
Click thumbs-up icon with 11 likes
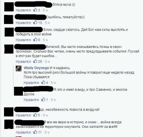(35, 132)
